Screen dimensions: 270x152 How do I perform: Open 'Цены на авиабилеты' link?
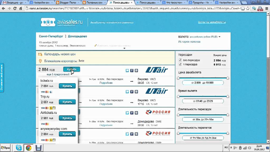tap(212, 22)
